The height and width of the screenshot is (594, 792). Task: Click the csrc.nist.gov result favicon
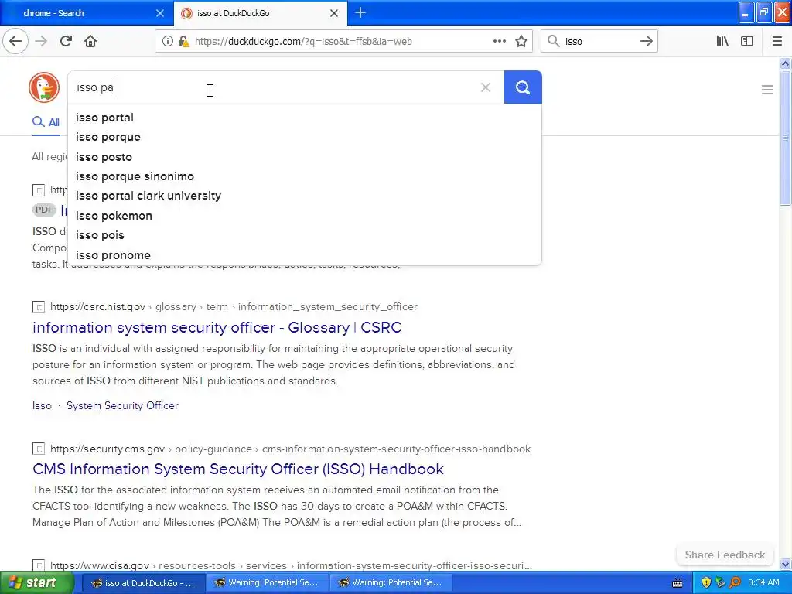pyautogui.click(x=39, y=306)
